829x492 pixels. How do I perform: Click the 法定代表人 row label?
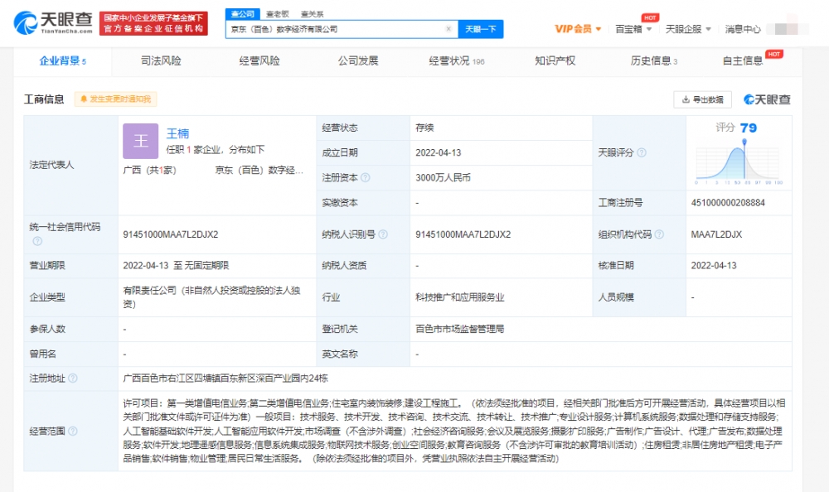(51, 166)
